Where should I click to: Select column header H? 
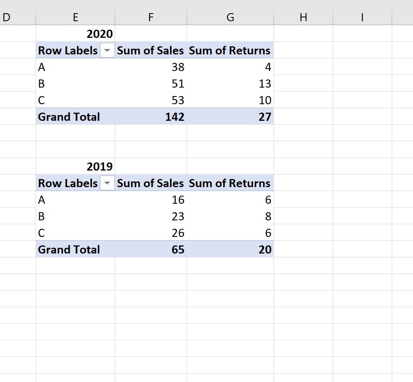click(304, 17)
